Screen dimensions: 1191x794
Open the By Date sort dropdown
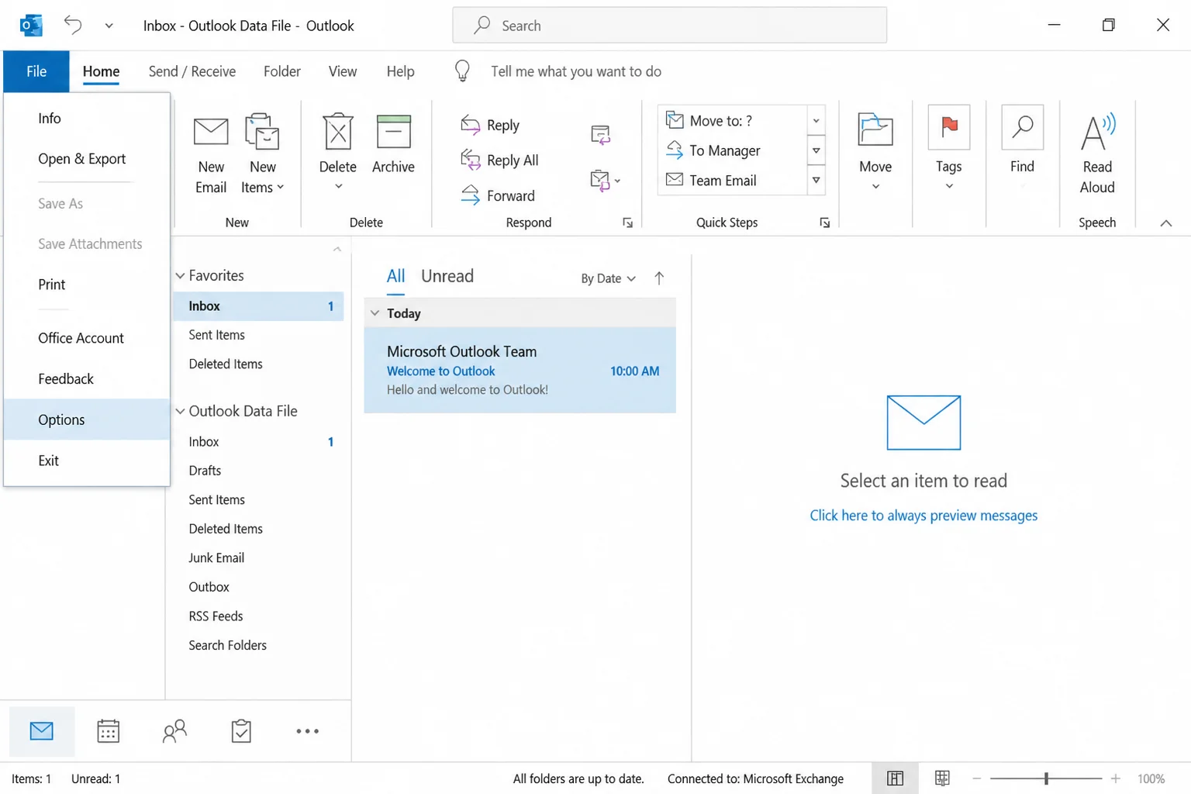608,278
